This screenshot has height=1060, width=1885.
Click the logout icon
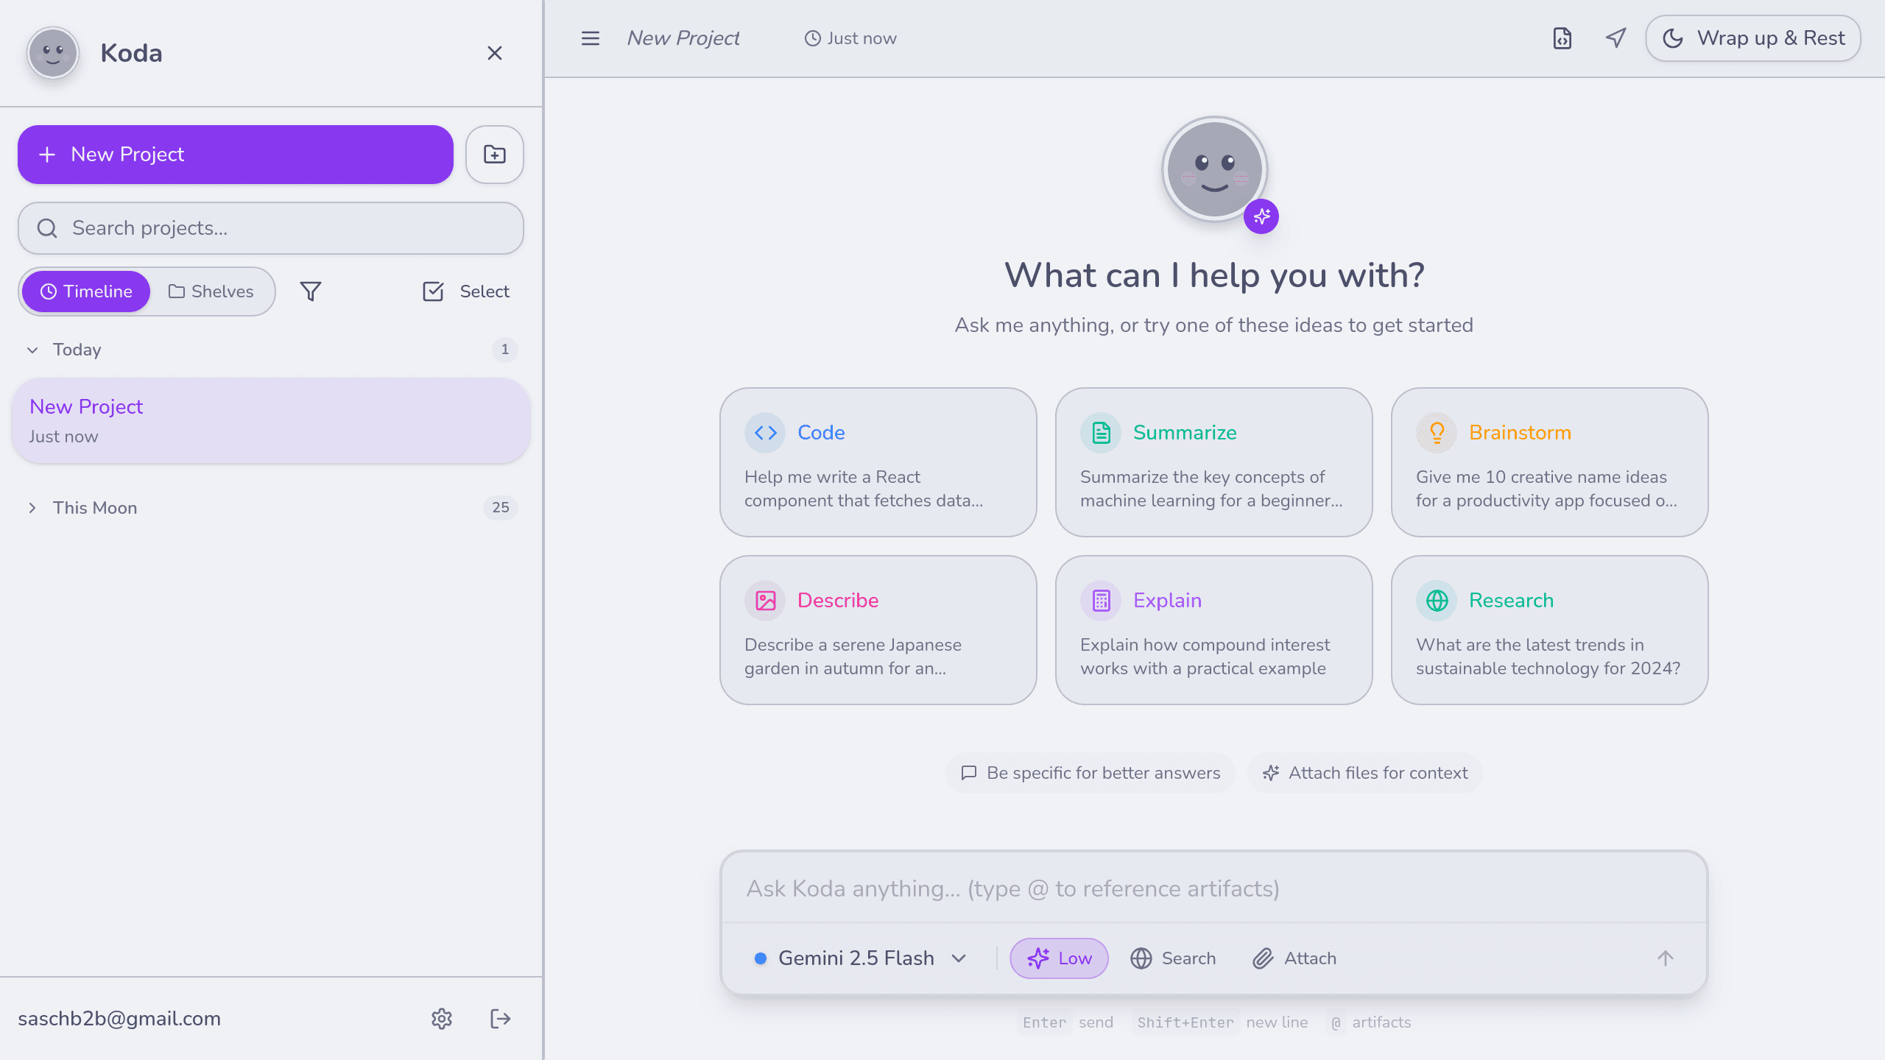(500, 1019)
